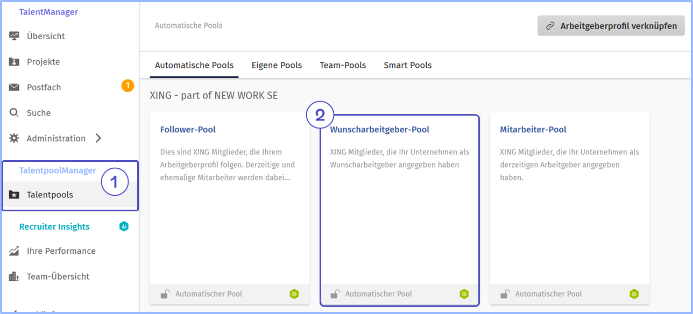Open the Team-Pools tab

(343, 66)
